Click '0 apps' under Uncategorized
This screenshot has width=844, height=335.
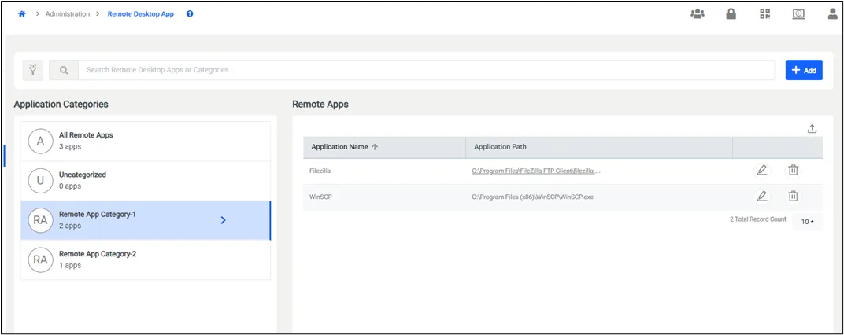tap(70, 186)
